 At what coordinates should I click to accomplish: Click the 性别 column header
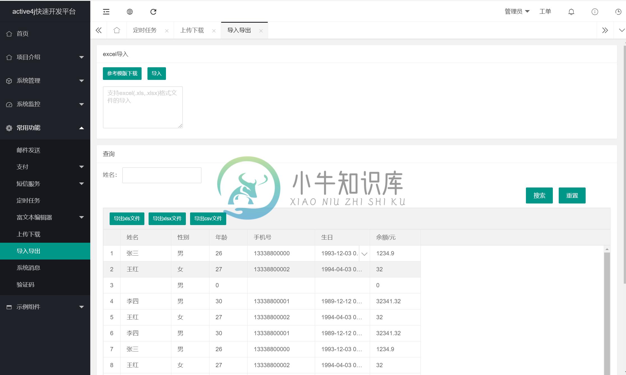click(x=190, y=237)
